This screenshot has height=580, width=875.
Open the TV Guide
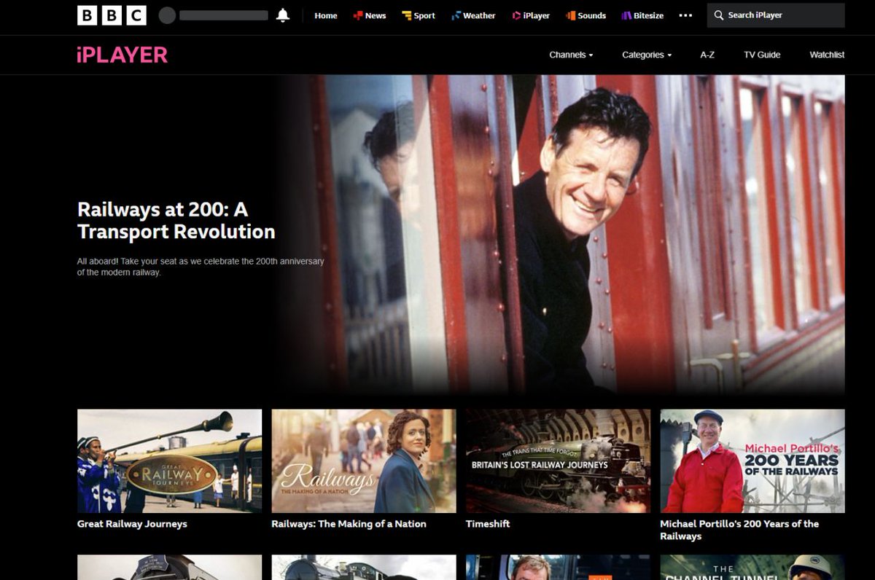[x=762, y=55]
